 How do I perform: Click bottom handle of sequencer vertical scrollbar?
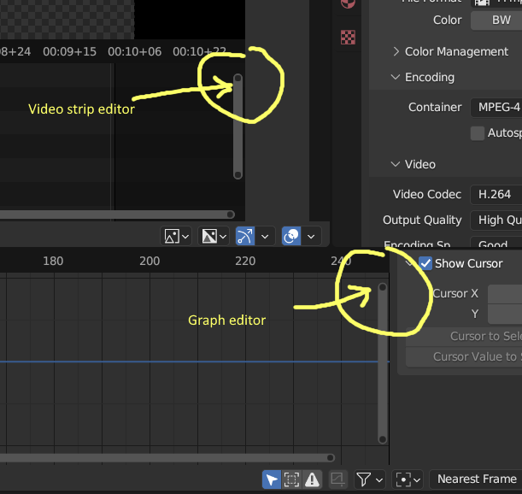coord(238,175)
